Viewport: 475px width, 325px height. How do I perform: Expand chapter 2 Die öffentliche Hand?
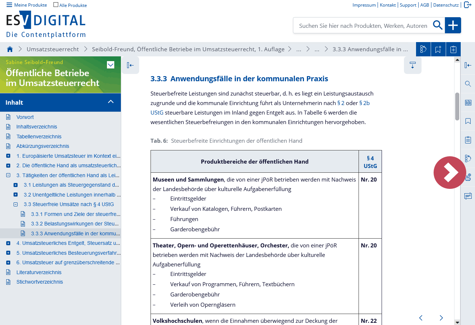8,165
